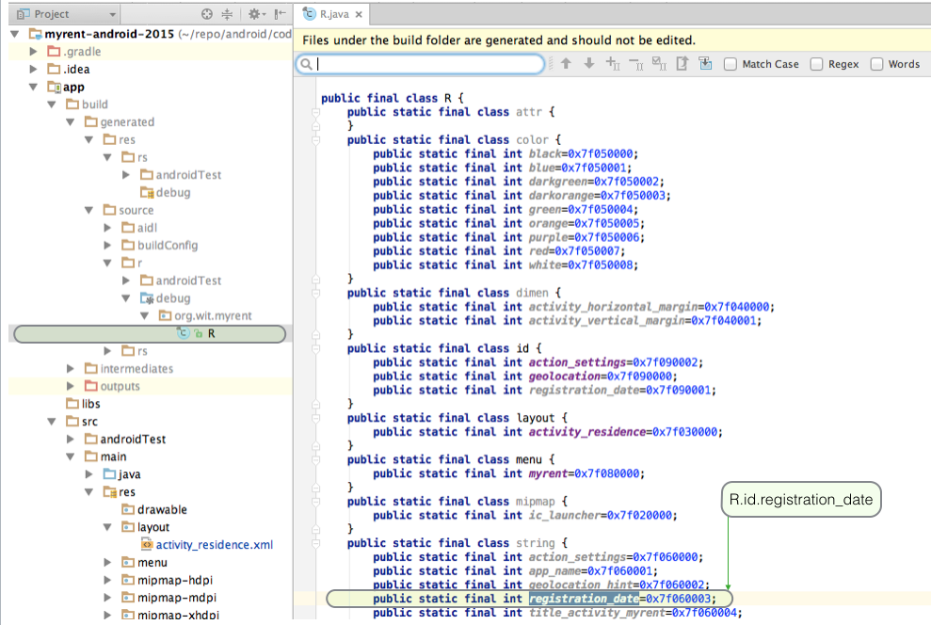This screenshot has height=625, width=931.
Task: Switch to the R.java tab
Action: [x=333, y=14]
